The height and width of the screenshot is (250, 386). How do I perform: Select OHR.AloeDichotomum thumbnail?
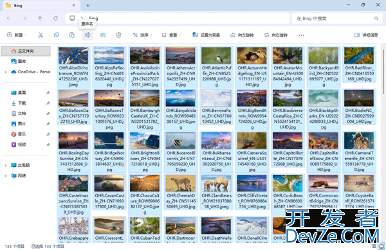[x=73, y=55]
